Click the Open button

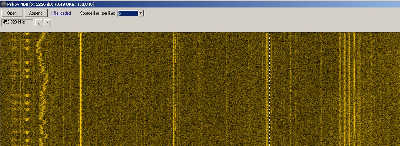pos(12,13)
